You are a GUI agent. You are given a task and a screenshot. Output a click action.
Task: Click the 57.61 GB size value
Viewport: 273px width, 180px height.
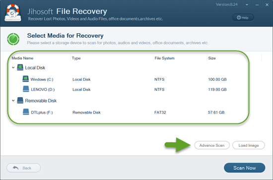pos(216,113)
